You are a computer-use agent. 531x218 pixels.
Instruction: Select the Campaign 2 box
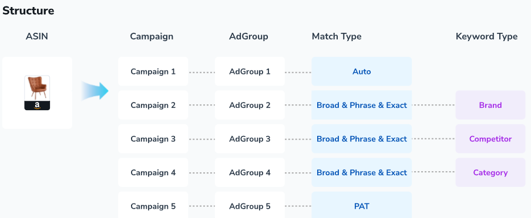point(153,105)
